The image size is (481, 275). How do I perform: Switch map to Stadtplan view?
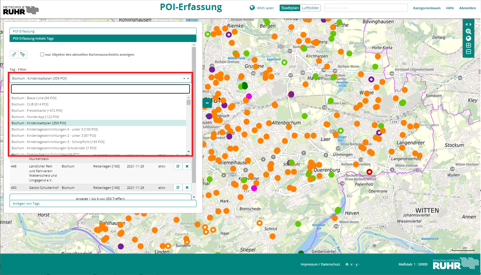pyautogui.click(x=290, y=8)
